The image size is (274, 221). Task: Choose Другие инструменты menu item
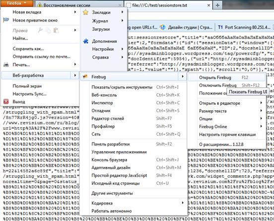[x=134, y=193]
